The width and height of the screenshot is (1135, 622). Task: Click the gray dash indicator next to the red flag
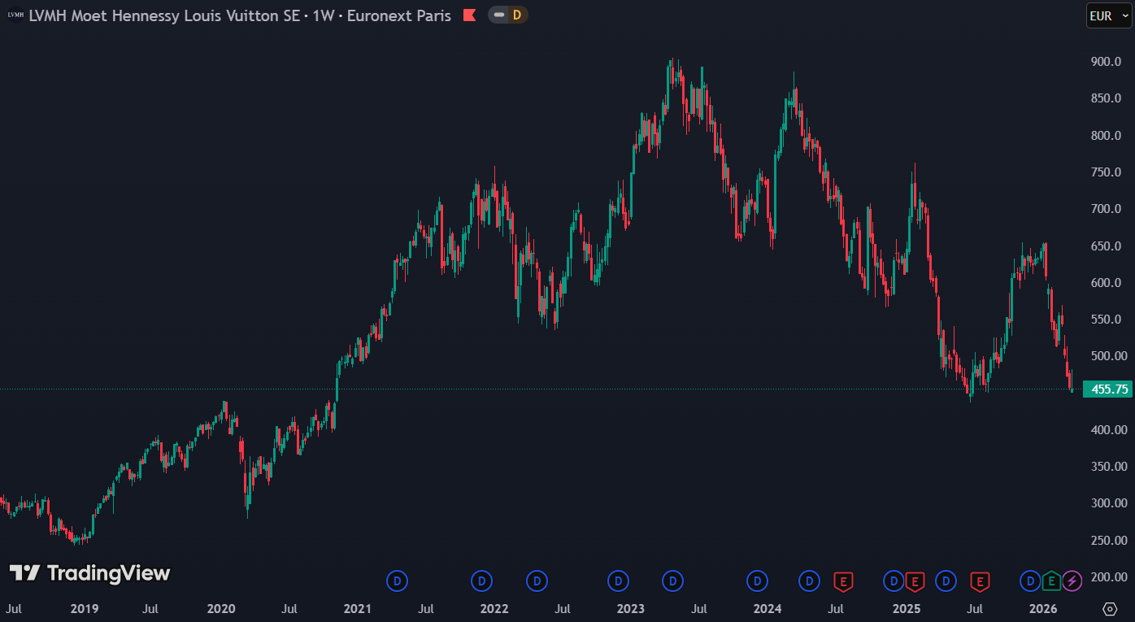coord(498,15)
